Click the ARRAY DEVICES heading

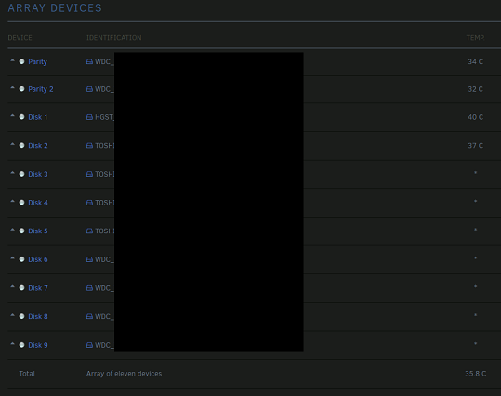tap(55, 8)
